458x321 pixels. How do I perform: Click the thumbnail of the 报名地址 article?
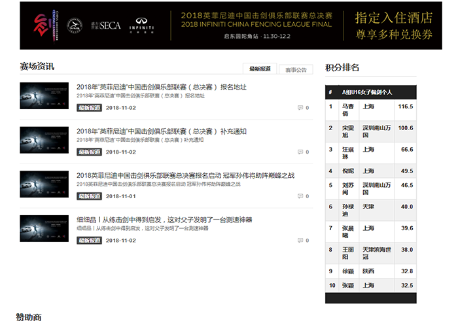click(x=44, y=95)
